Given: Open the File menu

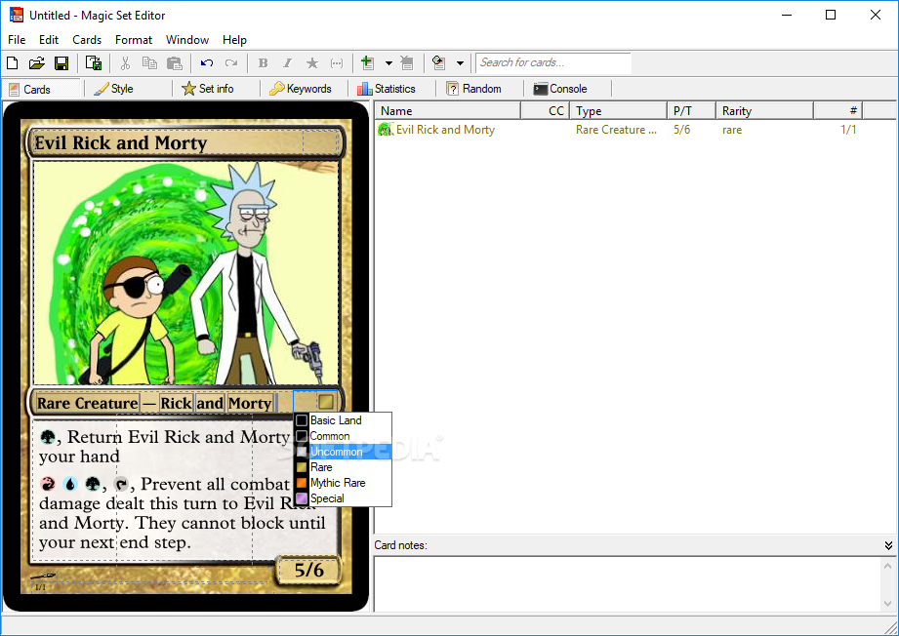Looking at the screenshot, I should (17, 40).
